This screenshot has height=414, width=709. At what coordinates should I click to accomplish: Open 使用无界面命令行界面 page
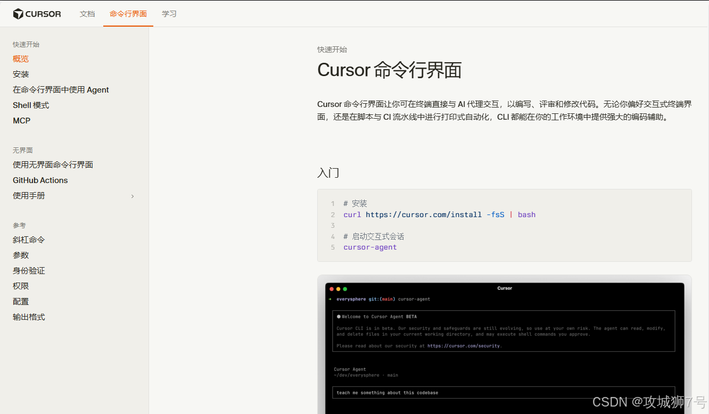click(53, 165)
